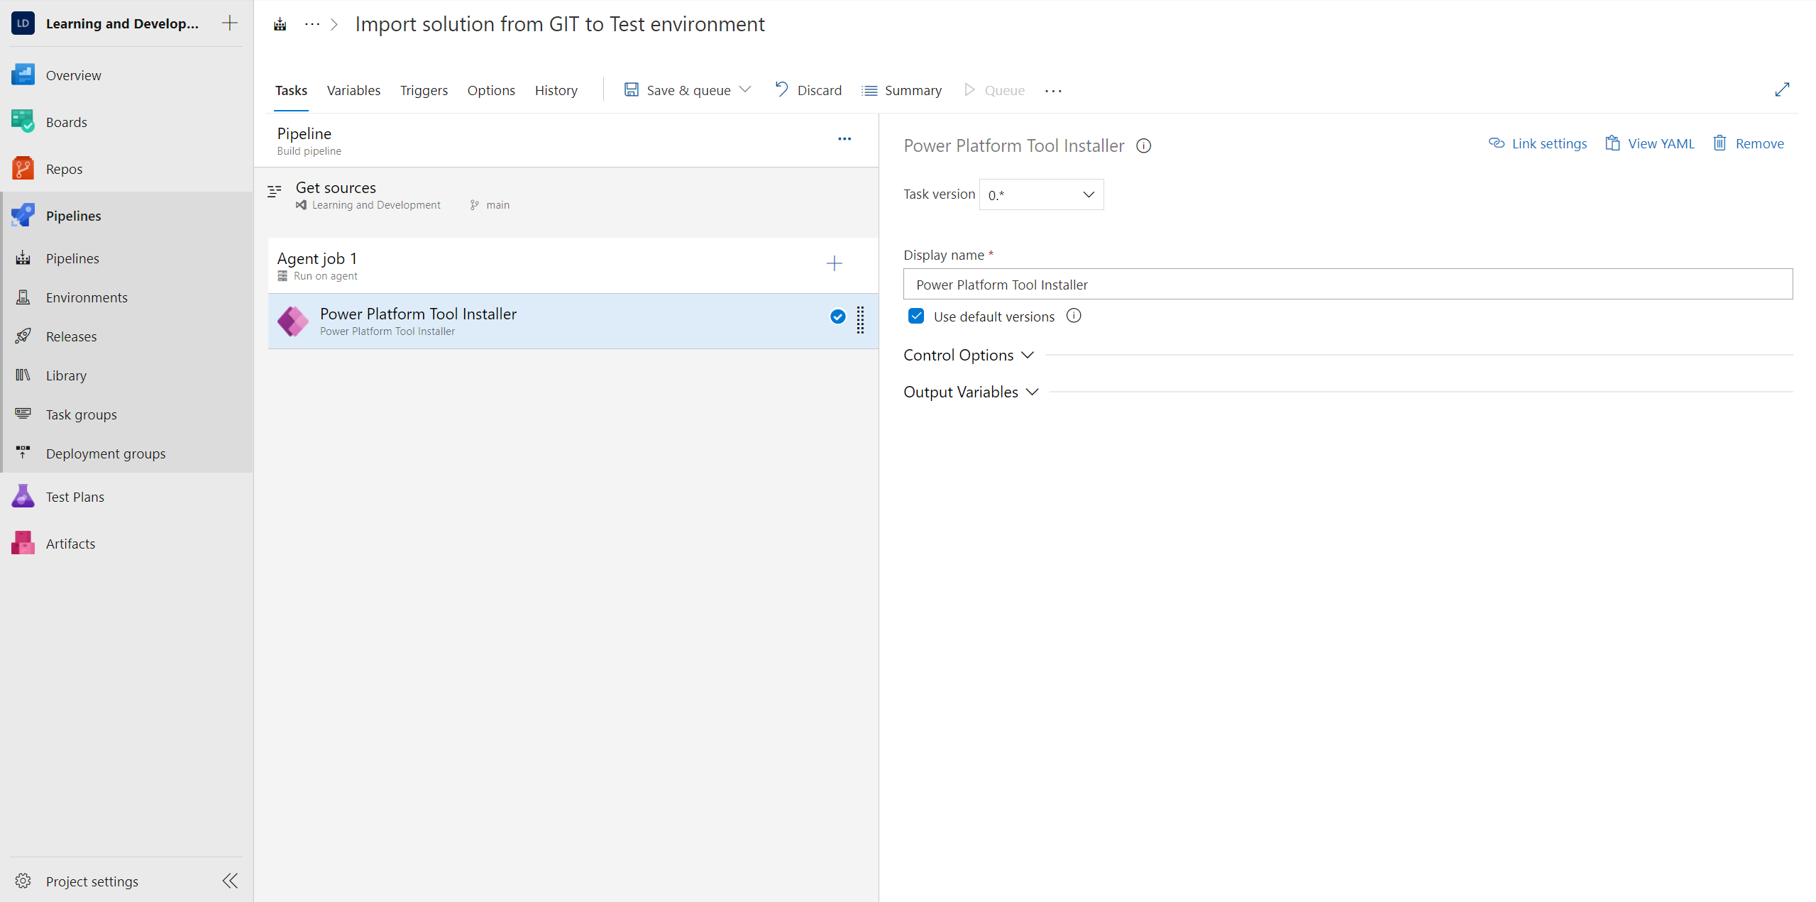Edit the Display name field

(x=1347, y=284)
